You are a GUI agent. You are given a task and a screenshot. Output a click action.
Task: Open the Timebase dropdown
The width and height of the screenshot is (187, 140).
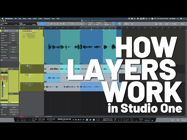(99, 24)
